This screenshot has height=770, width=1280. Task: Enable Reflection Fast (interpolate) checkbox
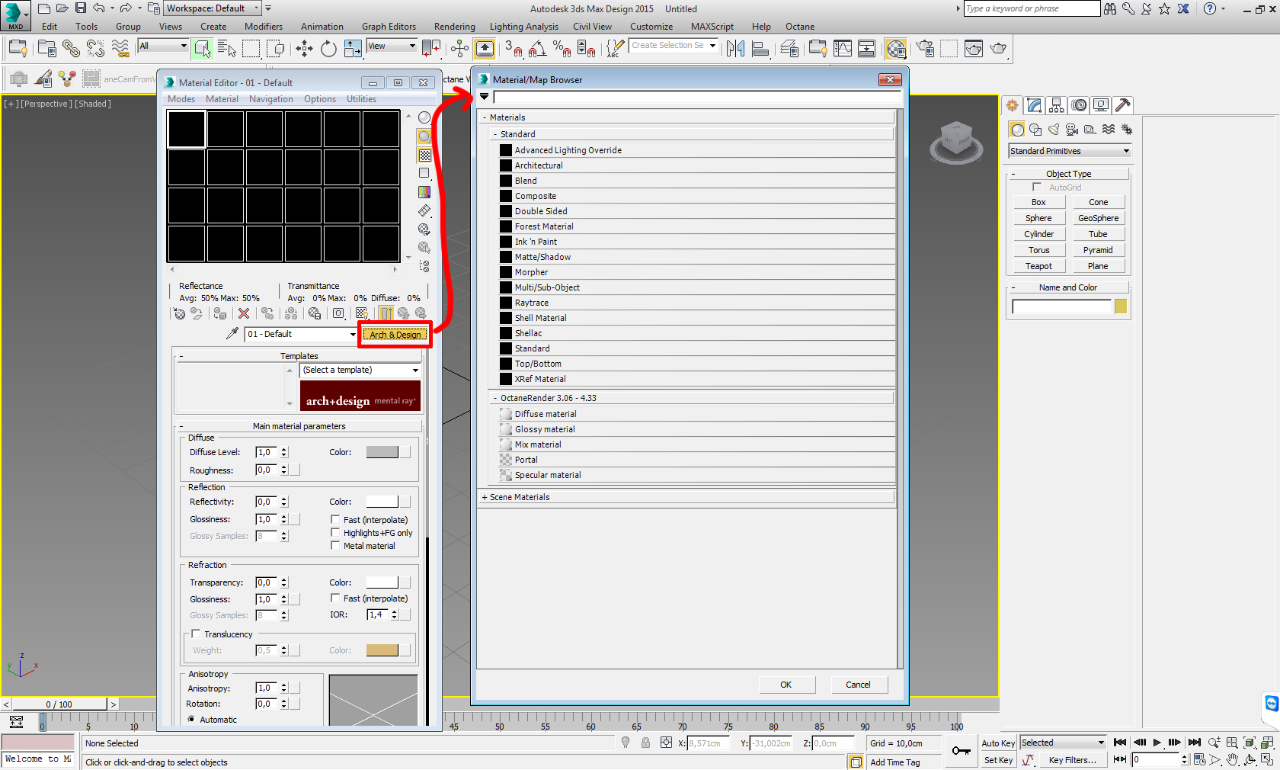pos(335,519)
